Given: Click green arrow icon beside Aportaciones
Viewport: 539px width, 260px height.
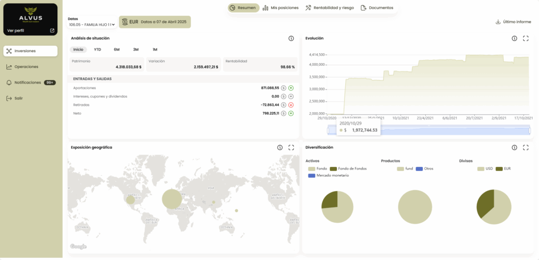Looking at the screenshot, I should coord(291,88).
